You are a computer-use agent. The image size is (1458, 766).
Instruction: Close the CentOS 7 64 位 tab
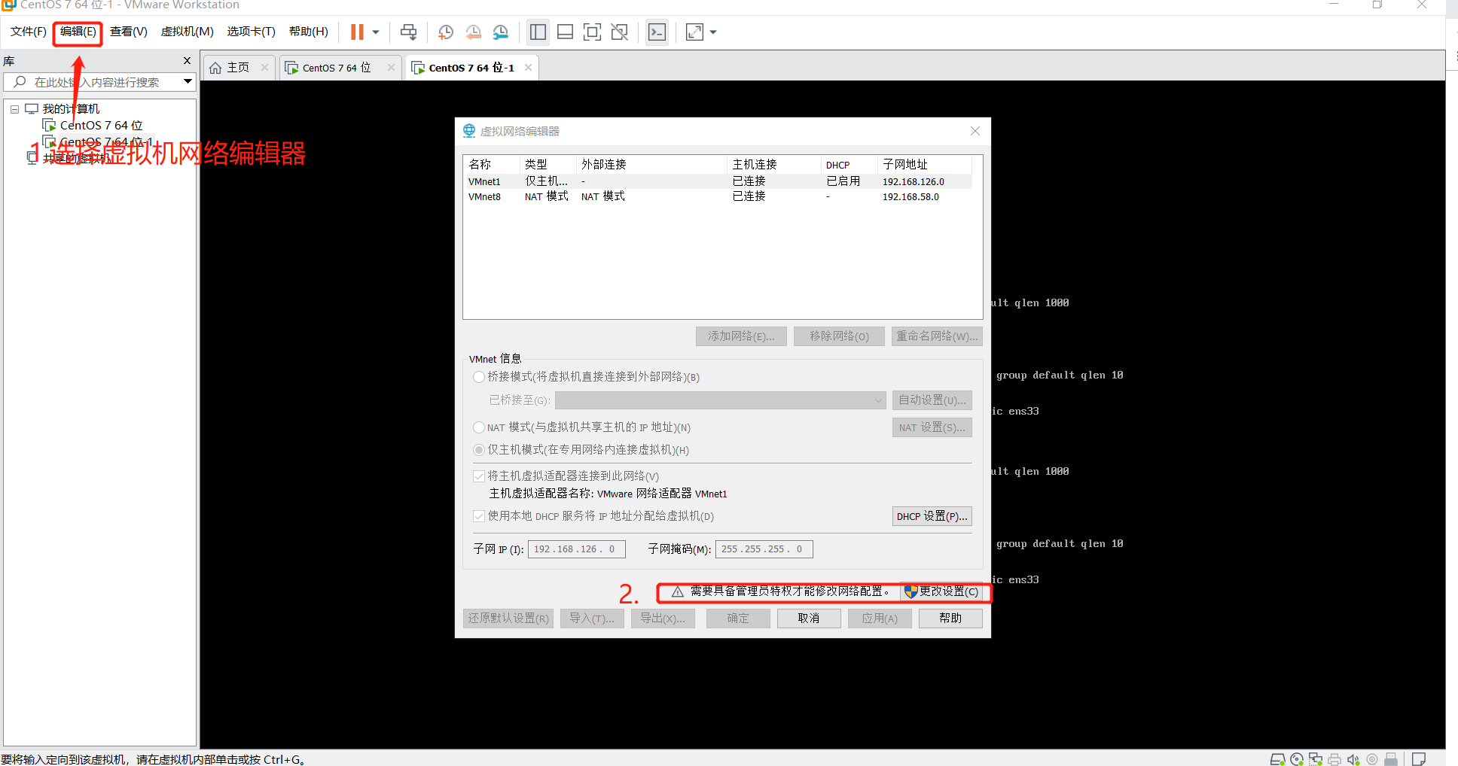click(391, 68)
